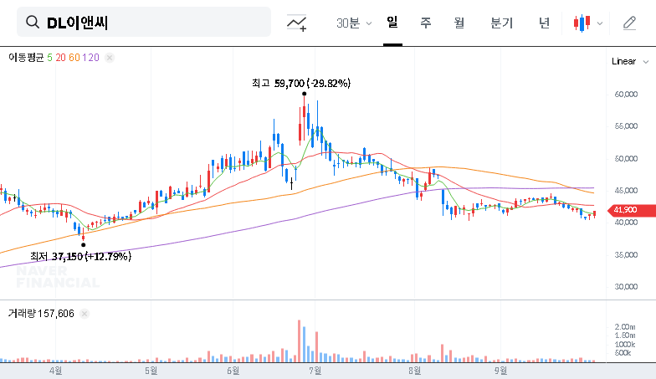Select the 일 daily tab
This screenshot has width=656, height=379.
pos(392,22)
